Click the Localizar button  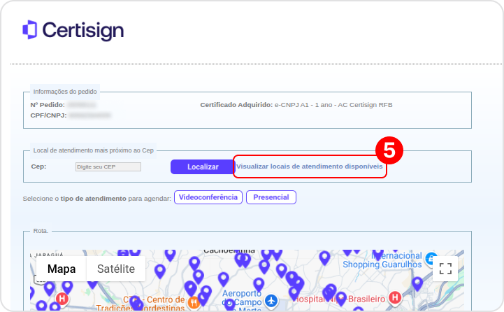(x=203, y=166)
